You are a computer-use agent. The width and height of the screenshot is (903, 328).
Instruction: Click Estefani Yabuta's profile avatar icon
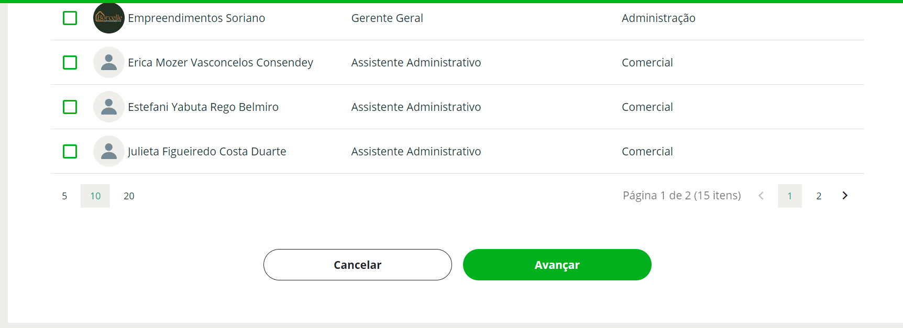point(108,107)
